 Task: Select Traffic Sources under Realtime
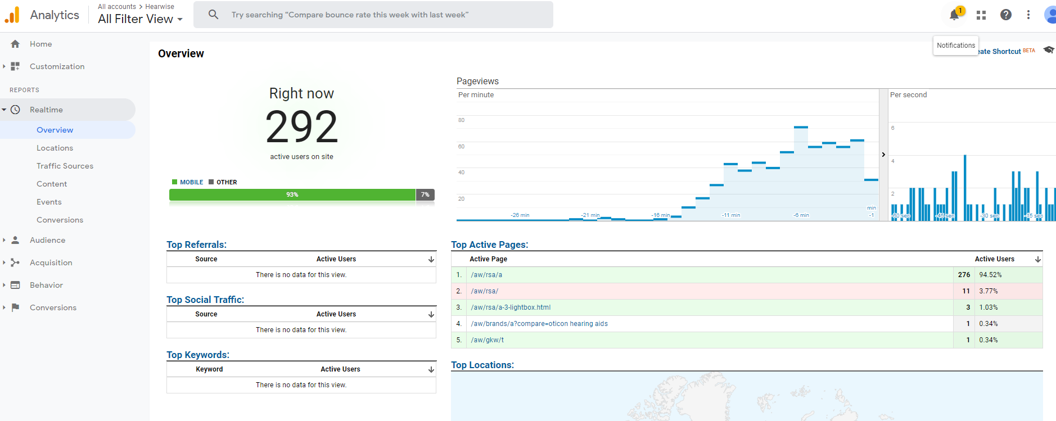click(65, 166)
